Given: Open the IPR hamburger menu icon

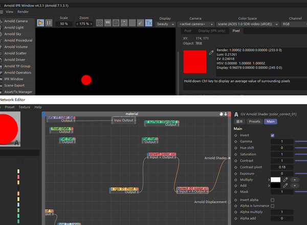Looking at the screenshot, I should click(2, 12).
